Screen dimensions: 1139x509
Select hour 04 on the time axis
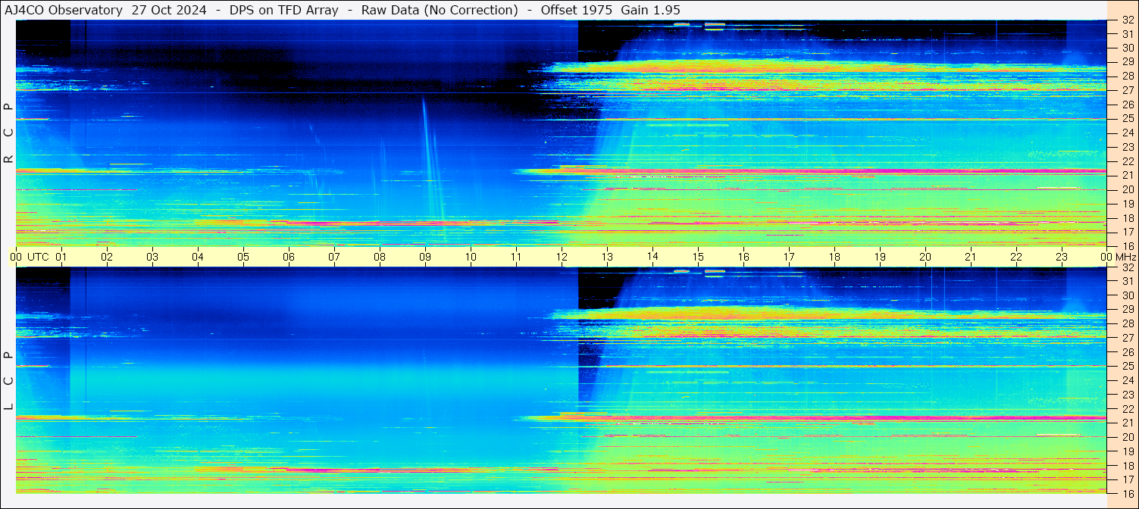[x=198, y=257]
